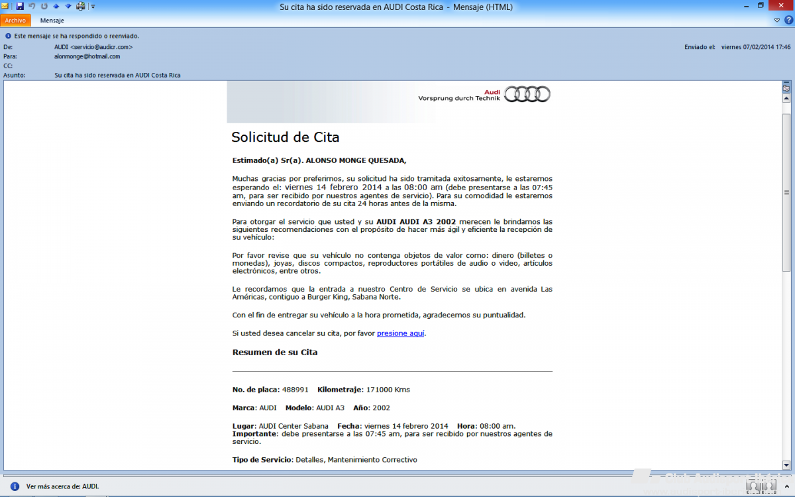This screenshot has width=795, height=497.
Task: Open the Customize Quick Access Toolbar dropdown
Action: tap(93, 7)
